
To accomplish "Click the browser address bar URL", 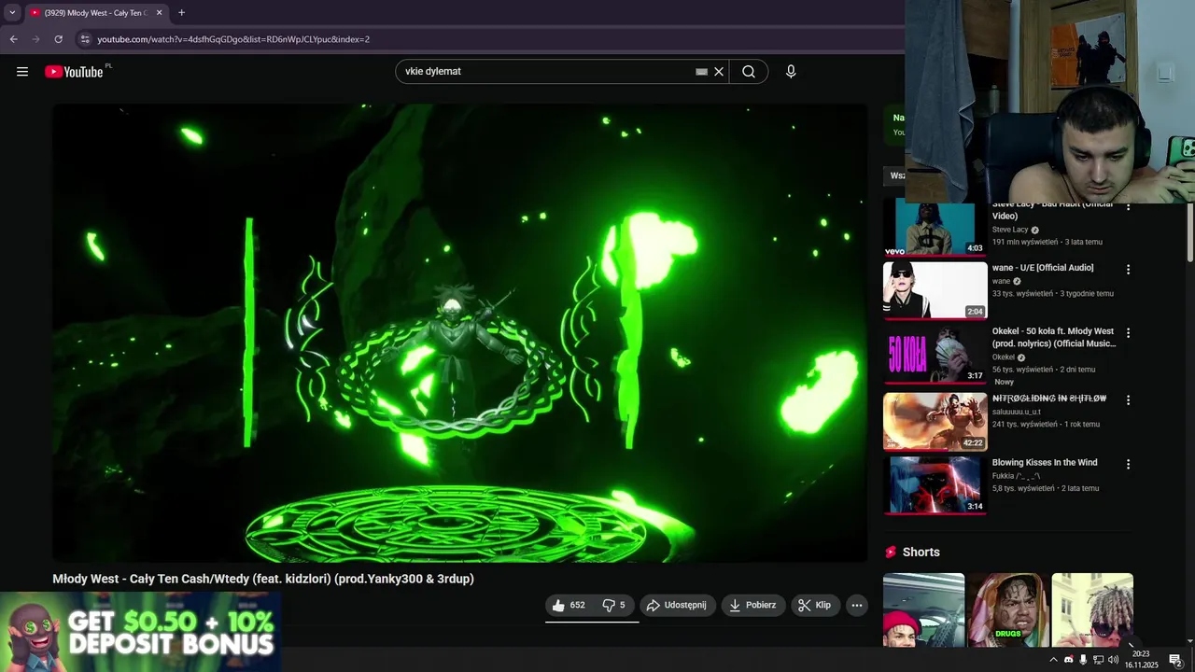I will pos(233,39).
